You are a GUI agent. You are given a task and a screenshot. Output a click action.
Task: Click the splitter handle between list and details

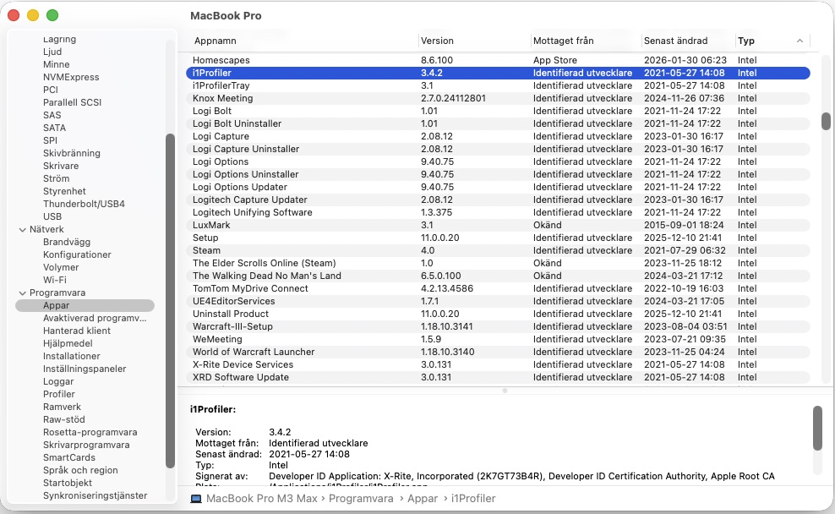click(505, 391)
